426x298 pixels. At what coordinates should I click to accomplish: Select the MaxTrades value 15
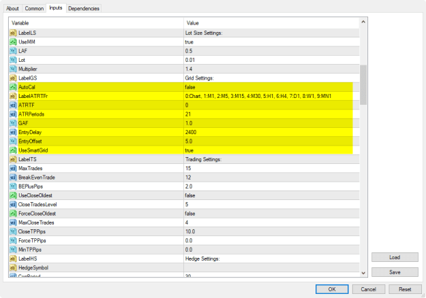coord(188,168)
